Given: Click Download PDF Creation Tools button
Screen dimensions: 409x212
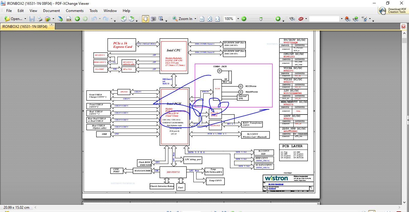Looking at the screenshot, I should pyautogui.click(x=393, y=10).
